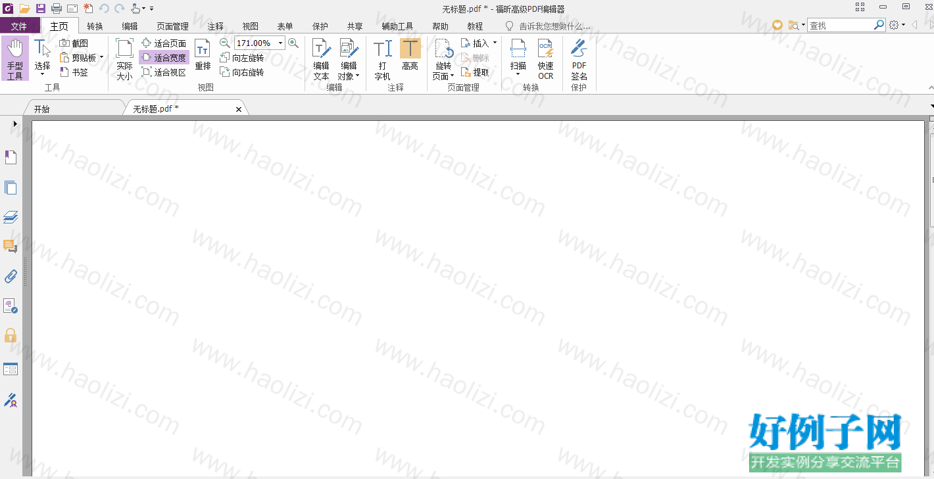Image resolution: width=934 pixels, height=479 pixels.
Task: Zoom in with the plus magnifier
Action: tap(293, 43)
